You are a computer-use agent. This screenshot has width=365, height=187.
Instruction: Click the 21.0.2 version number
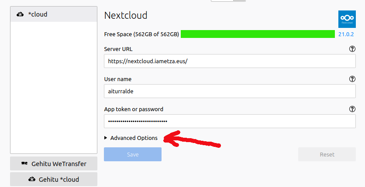347,34
